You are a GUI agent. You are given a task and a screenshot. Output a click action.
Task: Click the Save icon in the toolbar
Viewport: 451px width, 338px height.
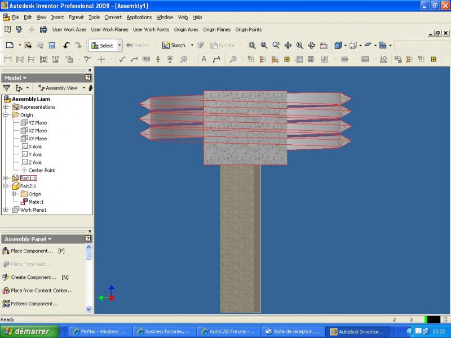click(52, 45)
